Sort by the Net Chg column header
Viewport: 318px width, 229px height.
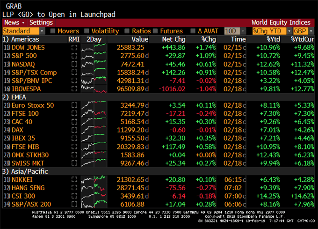(174, 39)
